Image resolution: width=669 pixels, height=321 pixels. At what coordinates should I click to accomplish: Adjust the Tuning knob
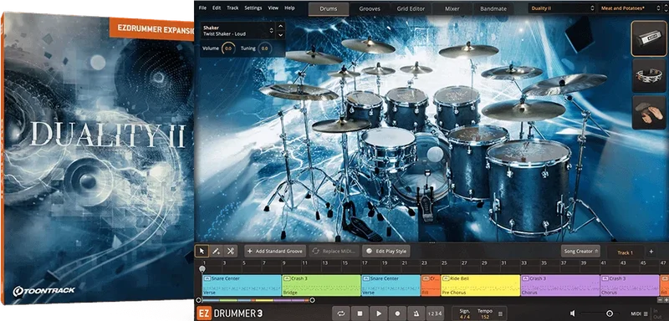pyautogui.click(x=264, y=48)
